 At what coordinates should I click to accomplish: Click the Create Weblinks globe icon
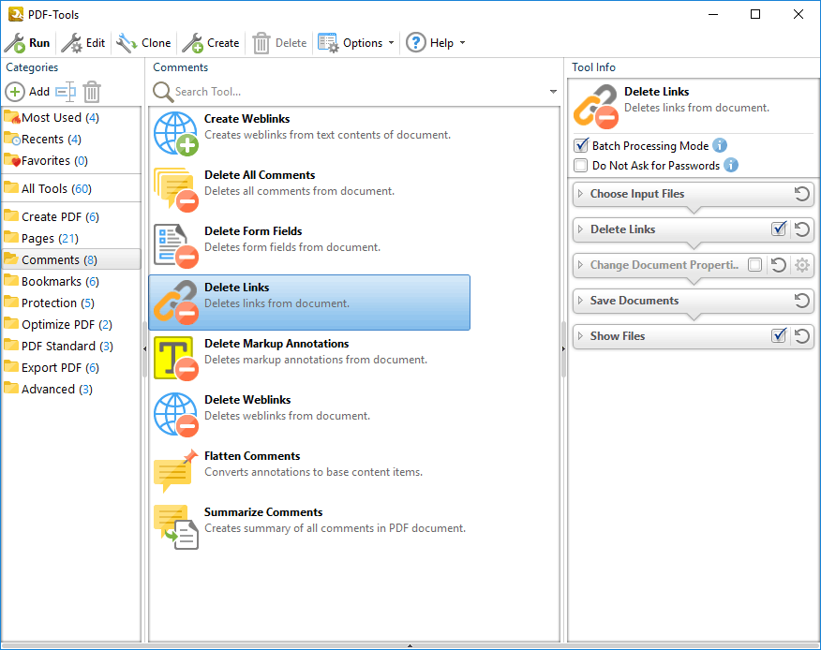pos(176,133)
